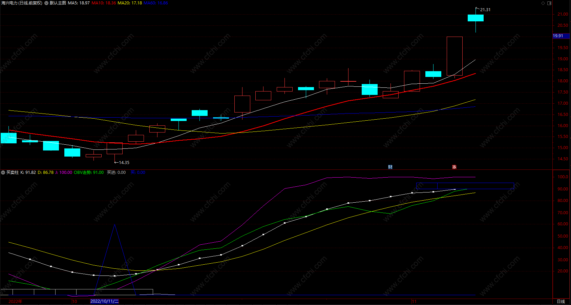Click the MA60: 16.86 legend entry

pos(156,3)
